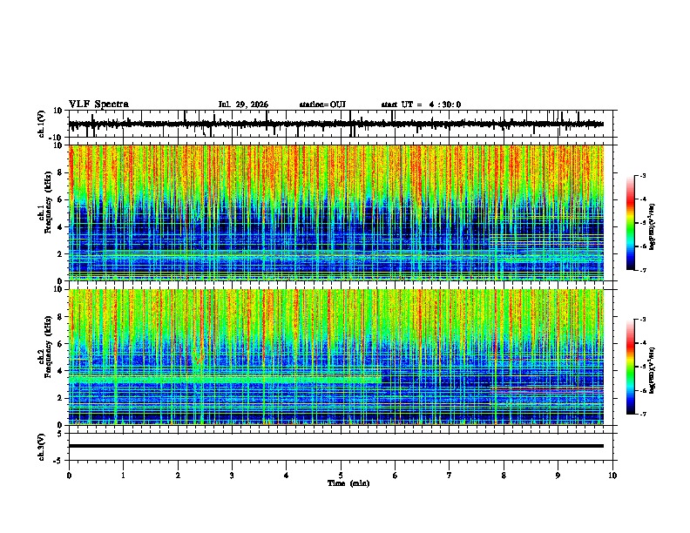
Task: Click the "Time (min)" axis label
Action: click(x=348, y=483)
